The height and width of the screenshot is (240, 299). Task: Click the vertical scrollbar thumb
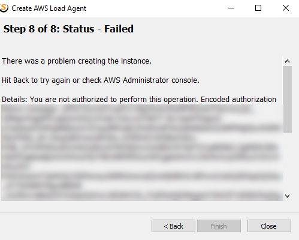[x=287, y=100]
